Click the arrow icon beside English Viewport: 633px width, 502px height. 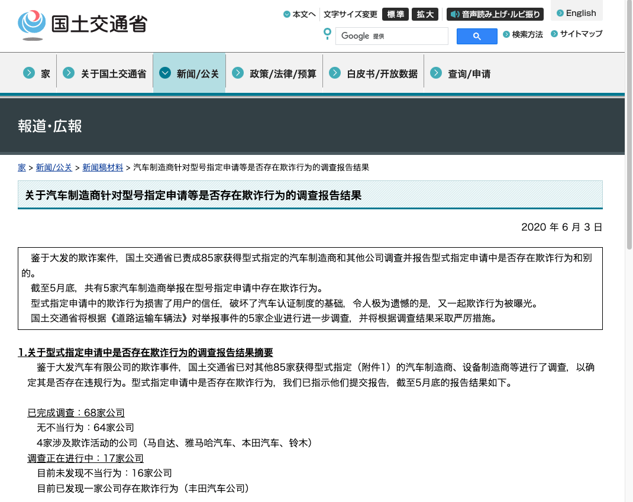(x=560, y=13)
